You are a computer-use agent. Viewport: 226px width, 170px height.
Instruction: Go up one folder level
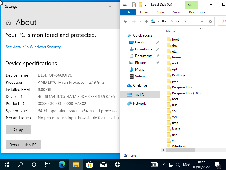point(146,21)
